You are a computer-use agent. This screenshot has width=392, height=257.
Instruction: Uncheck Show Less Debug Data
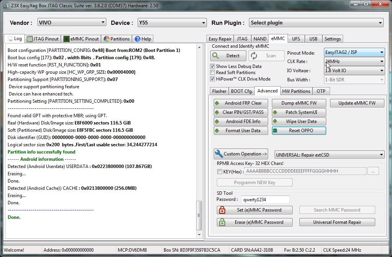point(213,66)
